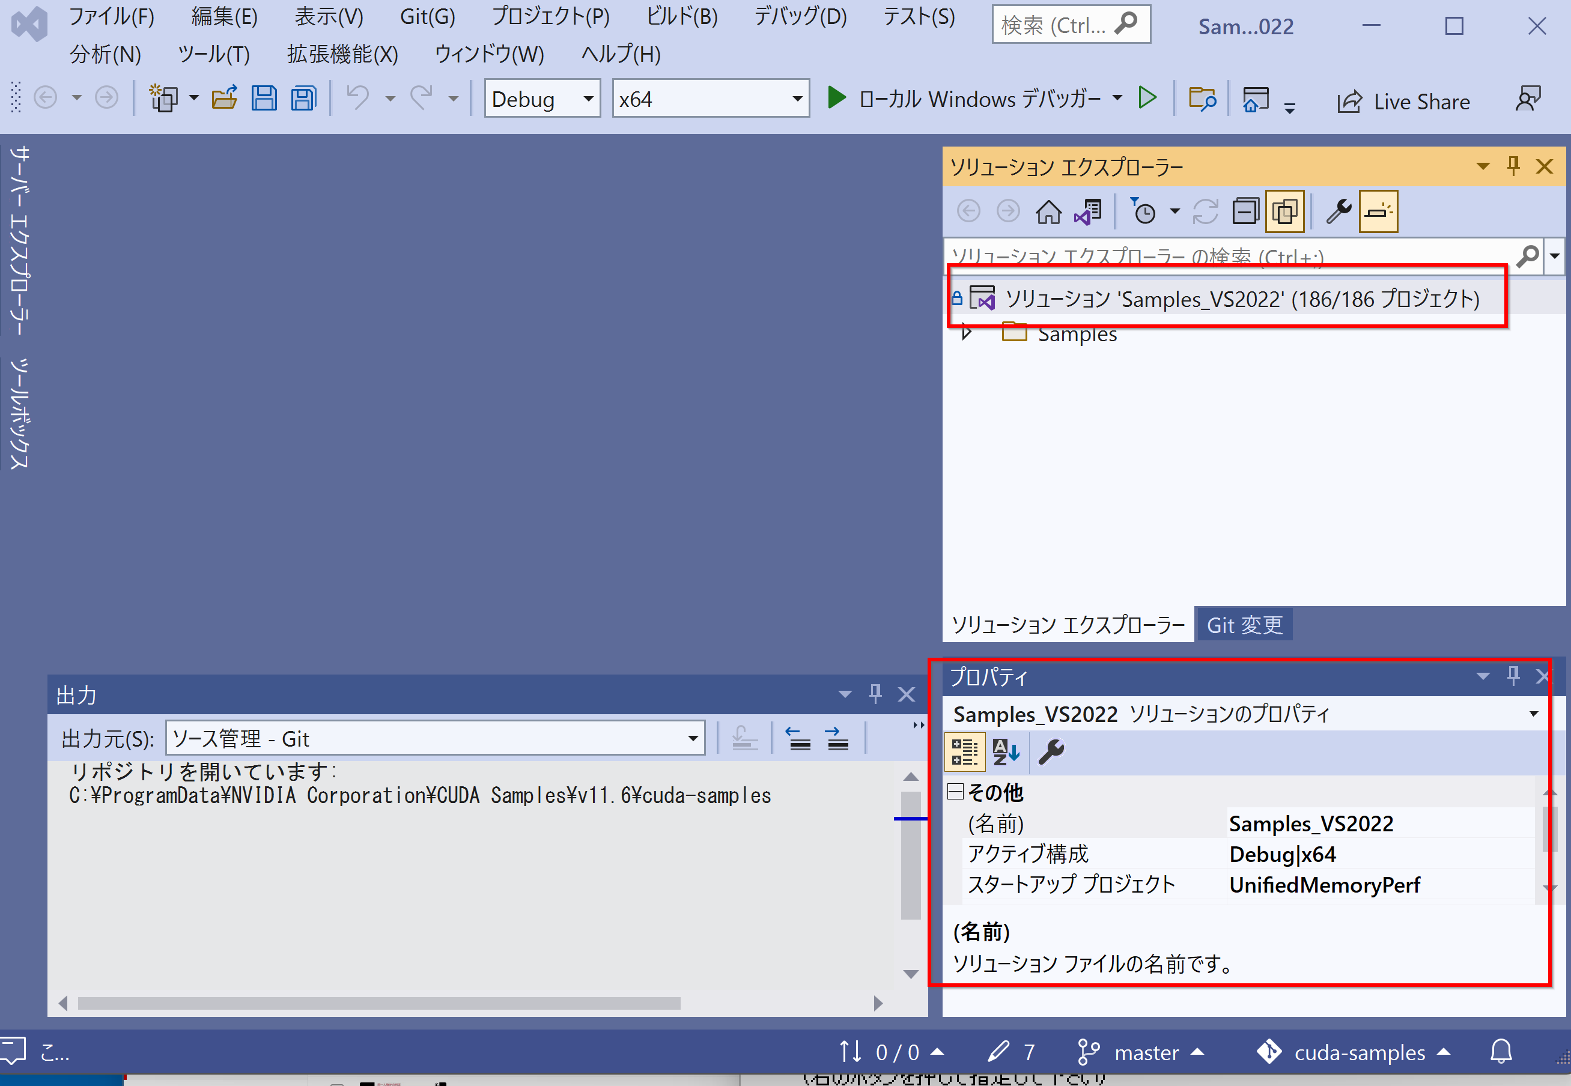
Task: Toggle Show All Files in Solution Explorer
Action: click(x=1284, y=211)
